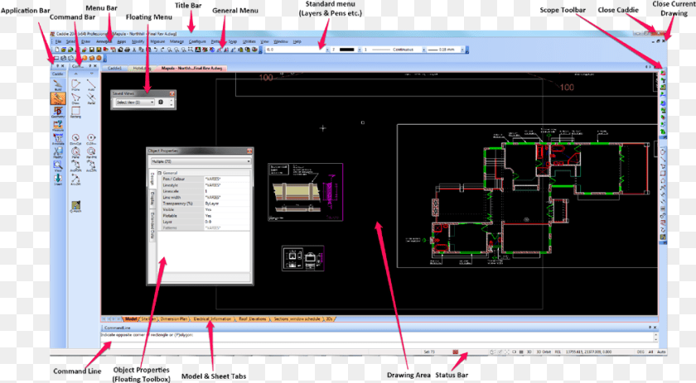Screen dimensions: 696x383
Task: Close the Object Properties toolbox
Action: pyautogui.click(x=249, y=151)
